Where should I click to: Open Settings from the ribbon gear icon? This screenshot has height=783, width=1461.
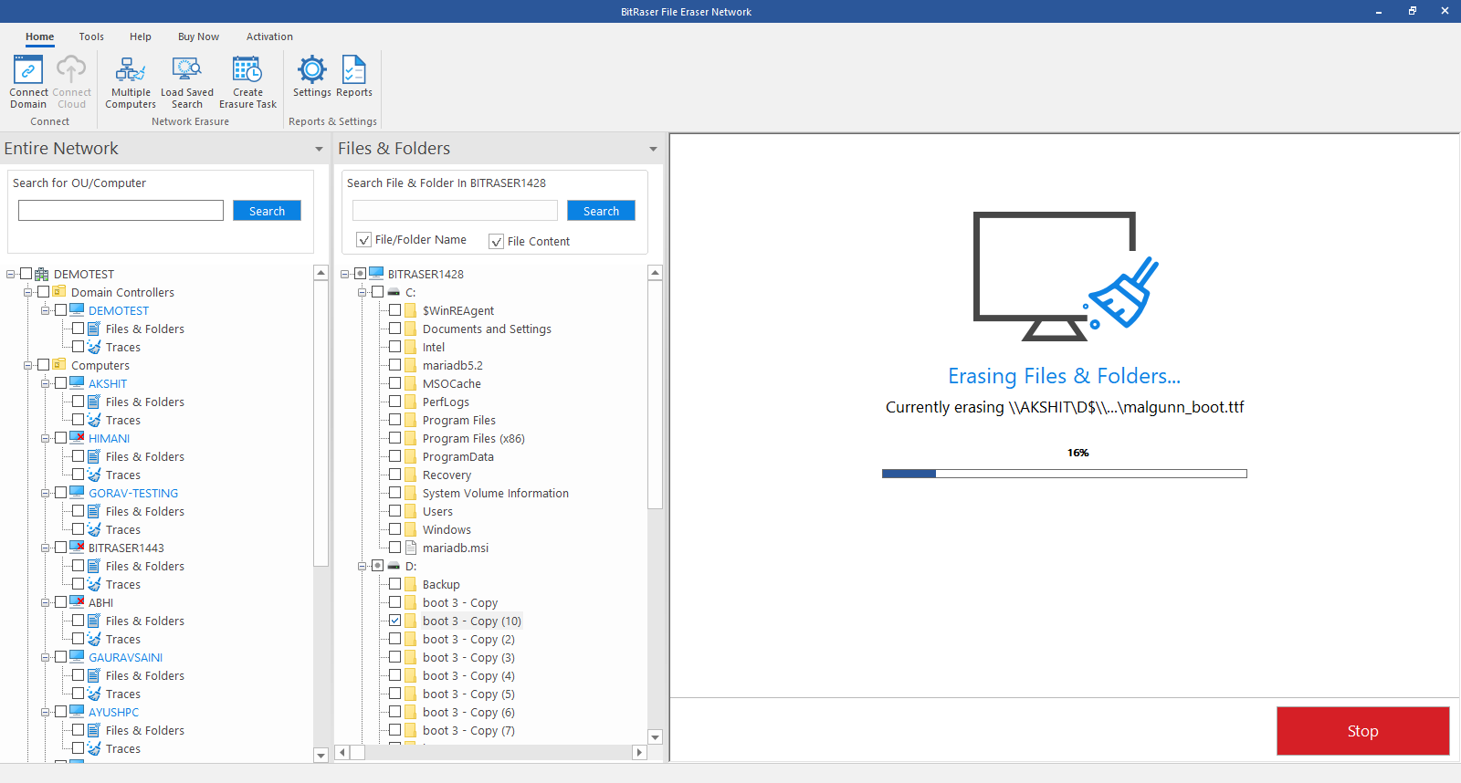pyautogui.click(x=312, y=69)
